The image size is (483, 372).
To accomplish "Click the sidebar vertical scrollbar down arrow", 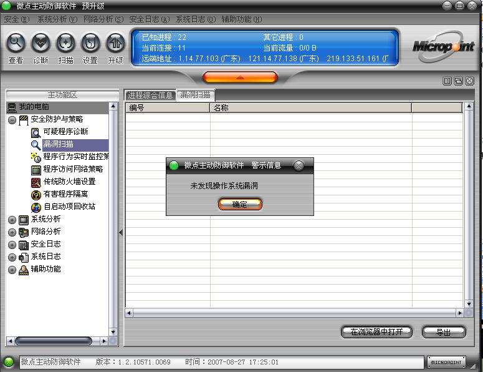I will 113,332.
